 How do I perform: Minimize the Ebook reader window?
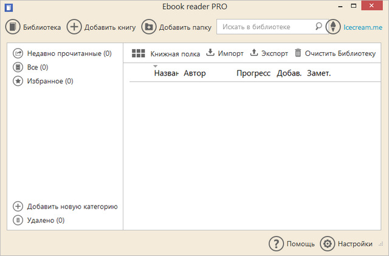point(340,6)
